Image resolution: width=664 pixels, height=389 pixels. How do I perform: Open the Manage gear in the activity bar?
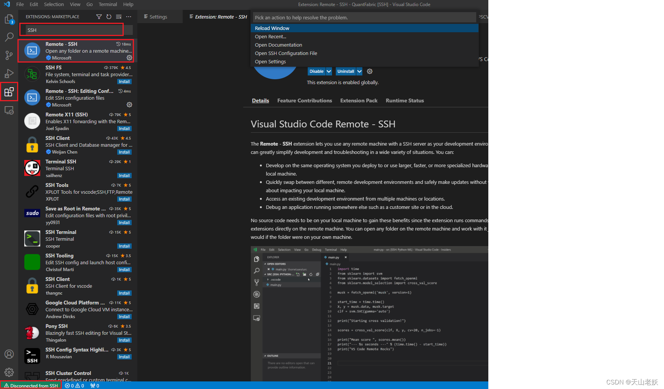(x=9, y=372)
